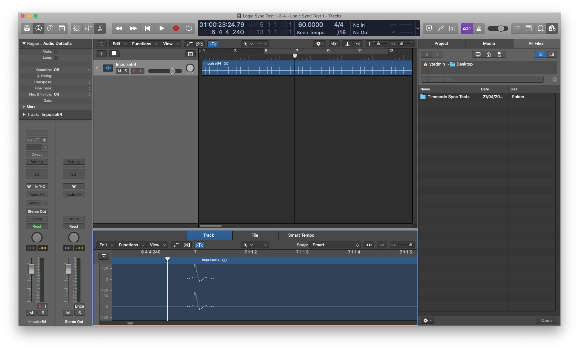Open the Note Pads button
579x350 pixels.
click(529, 28)
